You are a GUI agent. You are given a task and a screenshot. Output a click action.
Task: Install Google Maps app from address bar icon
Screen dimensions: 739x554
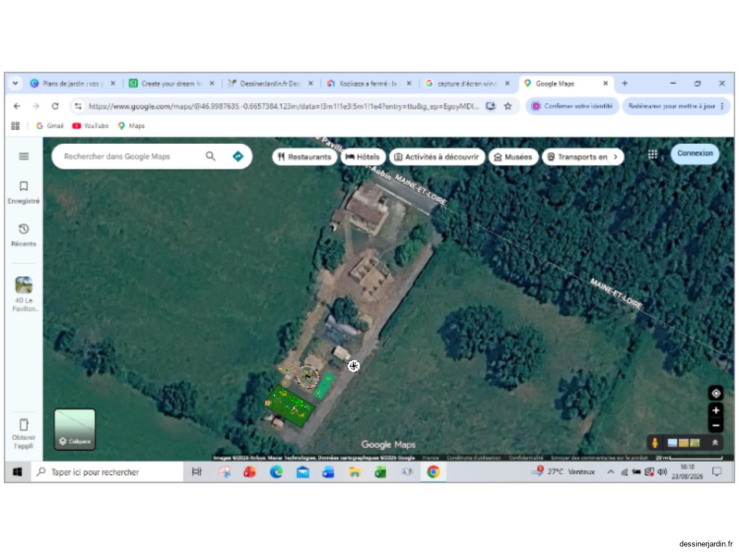[x=491, y=106]
